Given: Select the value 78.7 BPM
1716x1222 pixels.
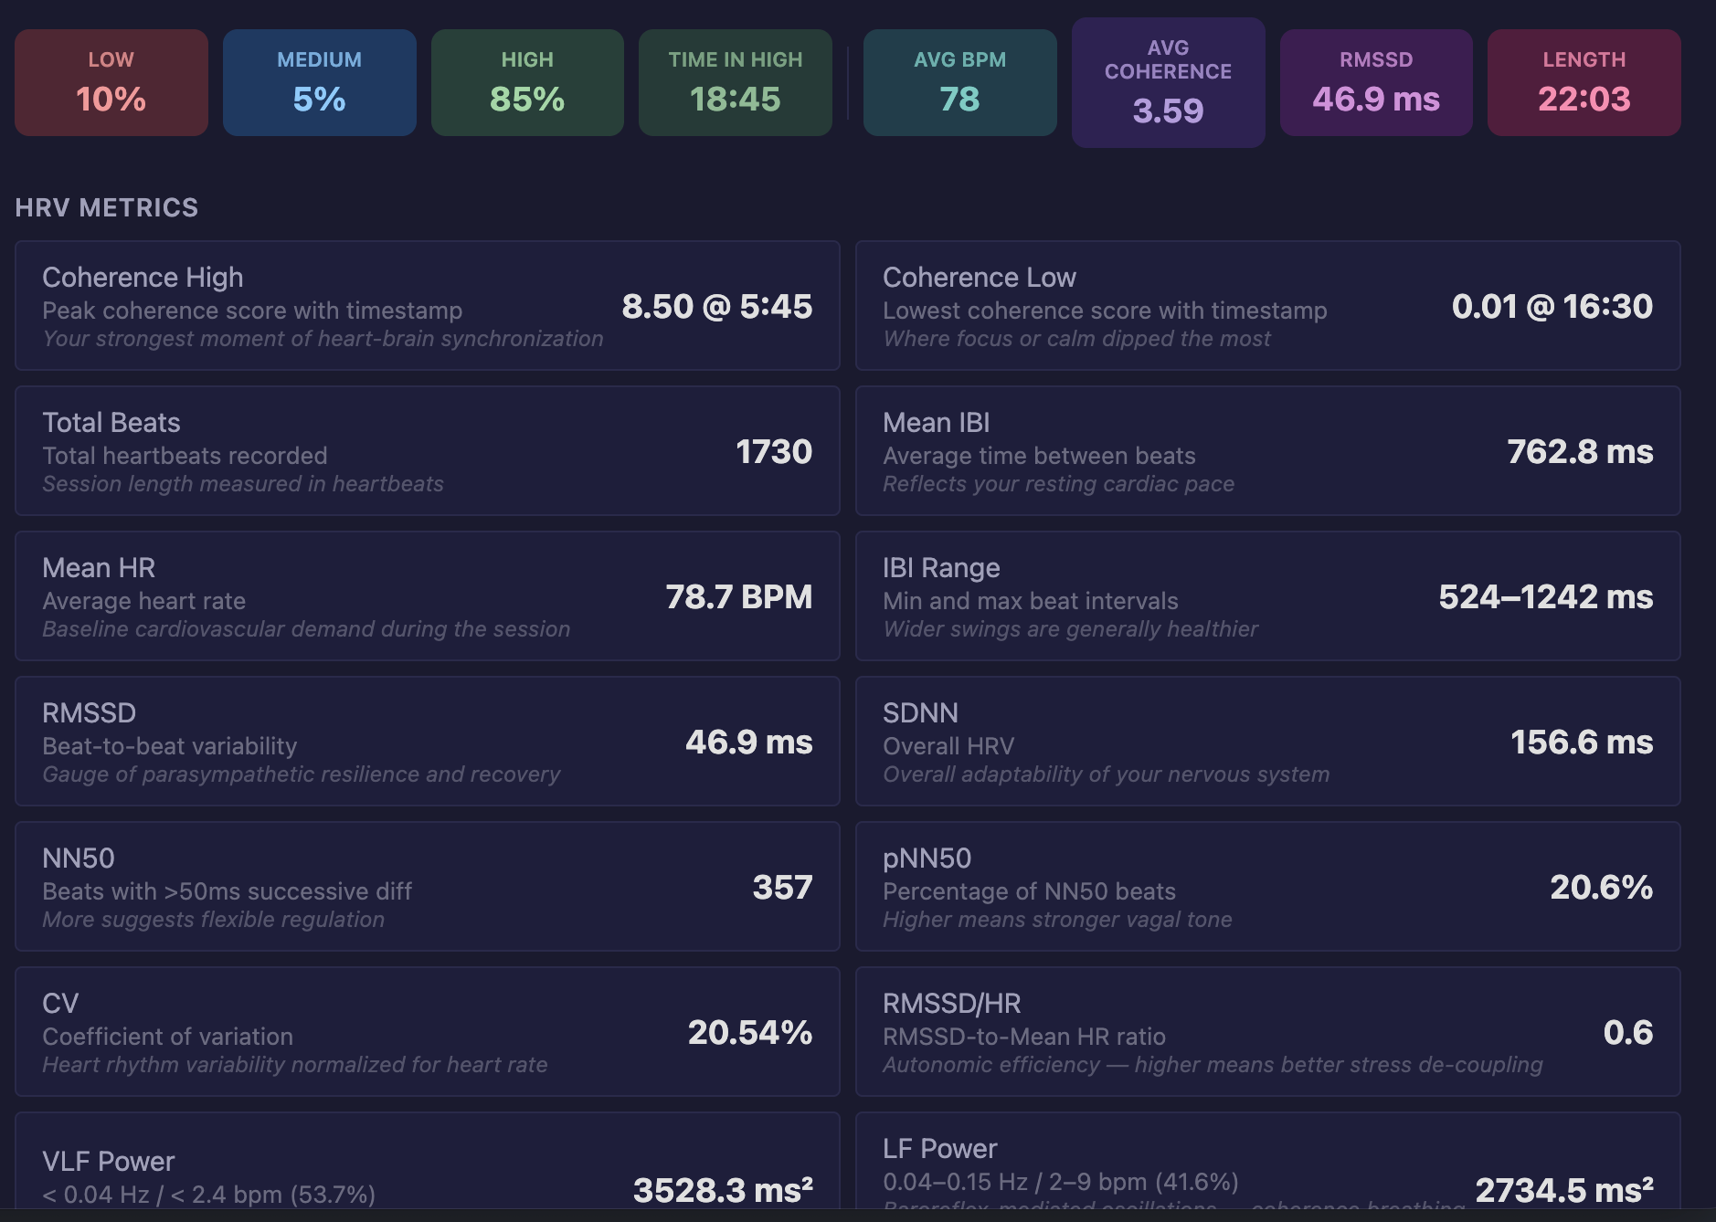Looking at the screenshot, I should click(x=739, y=596).
